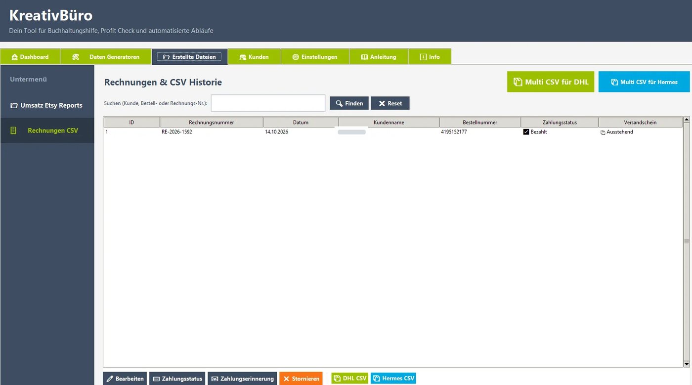Open the Kunden tab

254,57
